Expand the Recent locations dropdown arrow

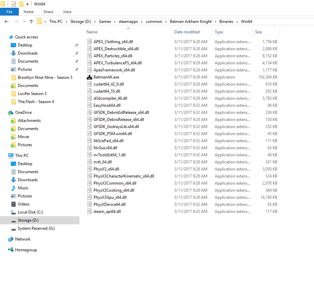point(24,22)
